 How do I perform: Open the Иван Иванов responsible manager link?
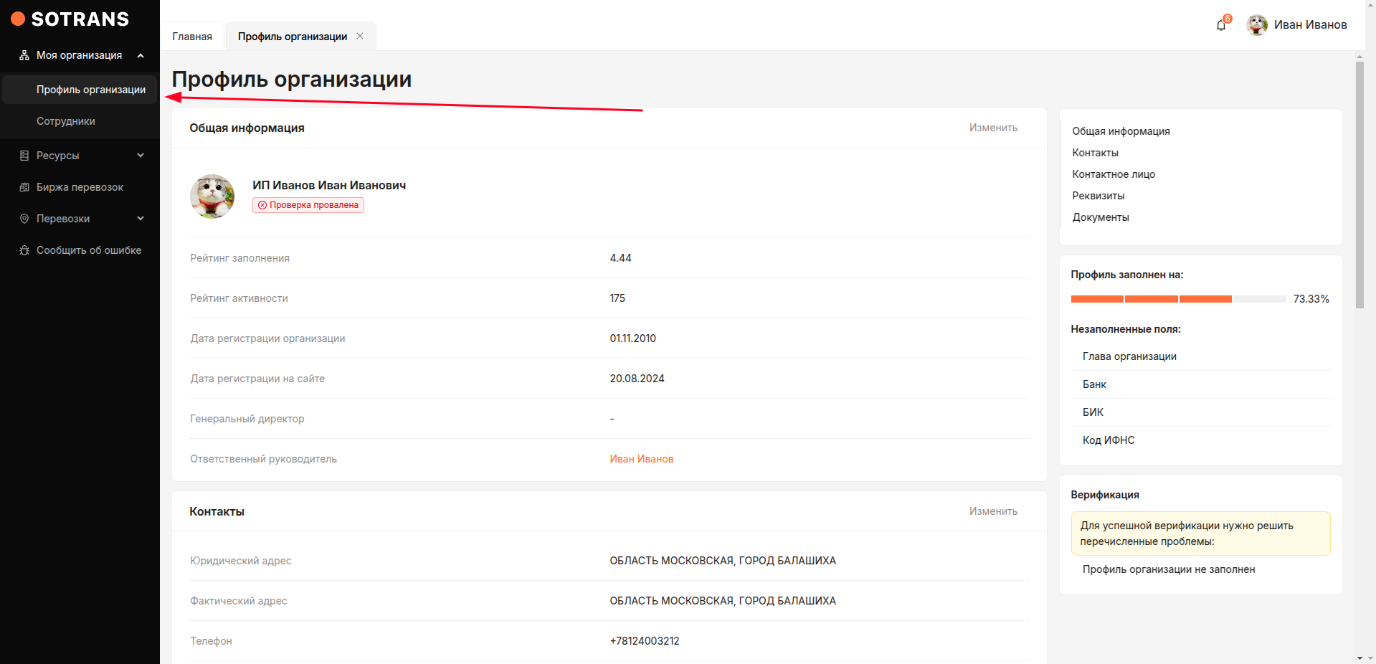coord(641,459)
